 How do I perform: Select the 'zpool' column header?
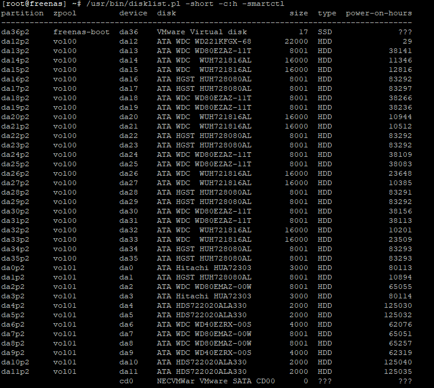coord(65,13)
